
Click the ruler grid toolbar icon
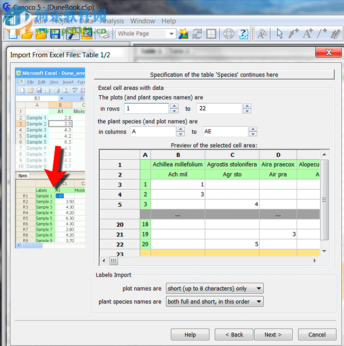point(87,34)
